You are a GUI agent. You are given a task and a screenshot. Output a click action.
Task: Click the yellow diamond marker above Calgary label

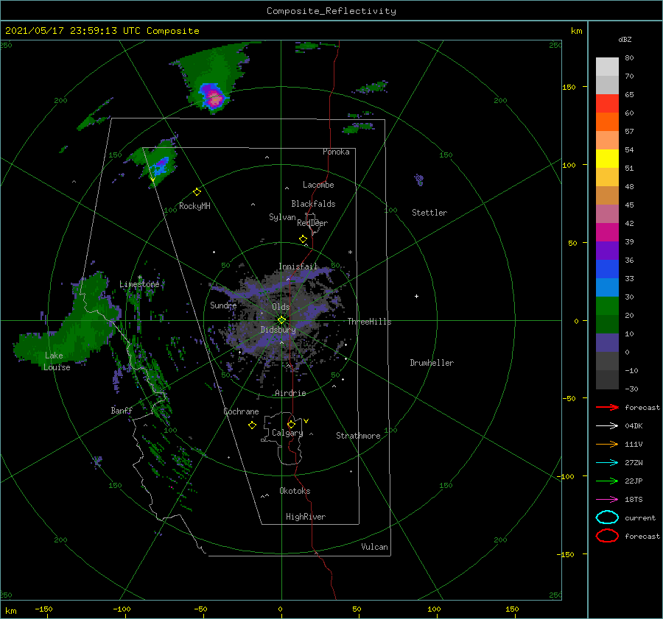[x=291, y=424]
